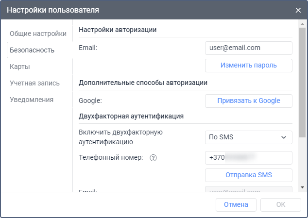Screen dimensions: 308x218
Task: Close the user settings dialog
Action: pyautogui.click(x=298, y=10)
